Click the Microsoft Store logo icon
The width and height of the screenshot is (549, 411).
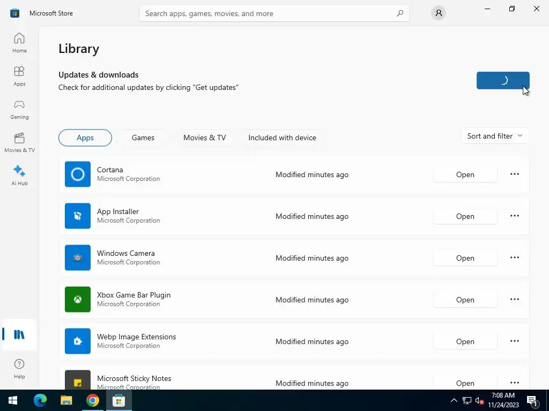coord(14,13)
